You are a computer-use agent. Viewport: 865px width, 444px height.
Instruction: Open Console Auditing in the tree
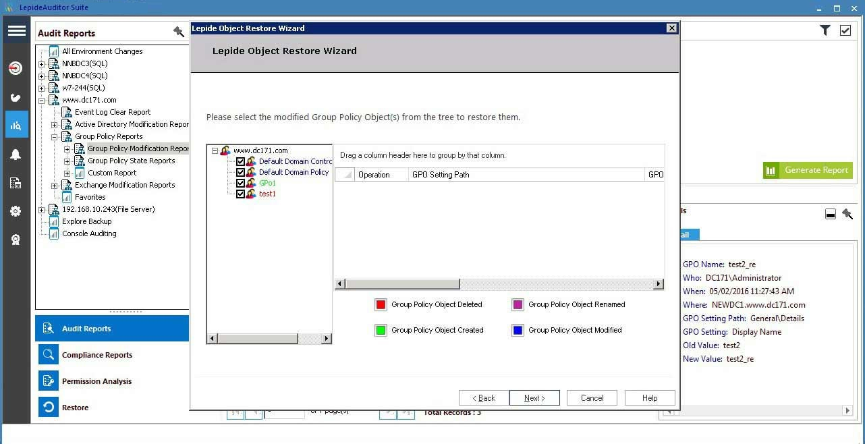pyautogui.click(x=89, y=234)
